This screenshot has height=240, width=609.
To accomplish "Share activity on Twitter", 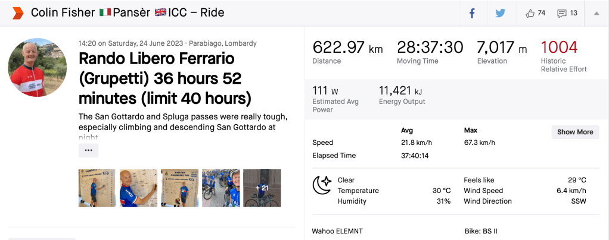I will (500, 13).
